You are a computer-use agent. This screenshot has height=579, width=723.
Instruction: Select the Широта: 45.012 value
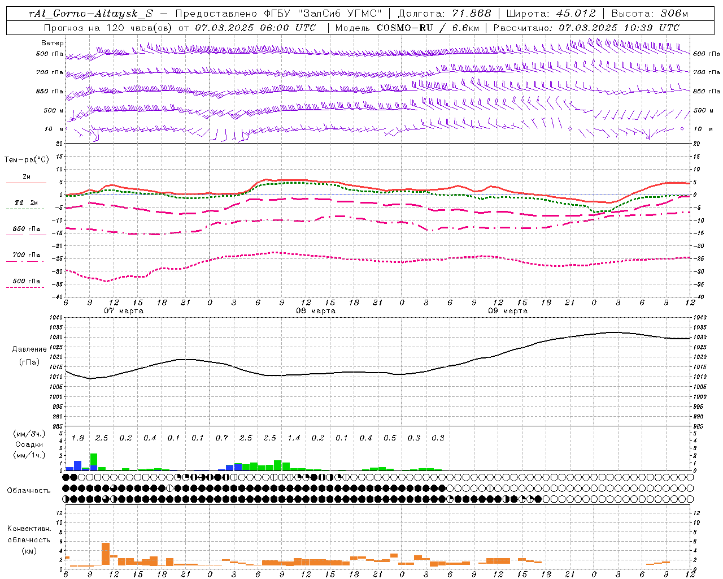click(x=551, y=14)
